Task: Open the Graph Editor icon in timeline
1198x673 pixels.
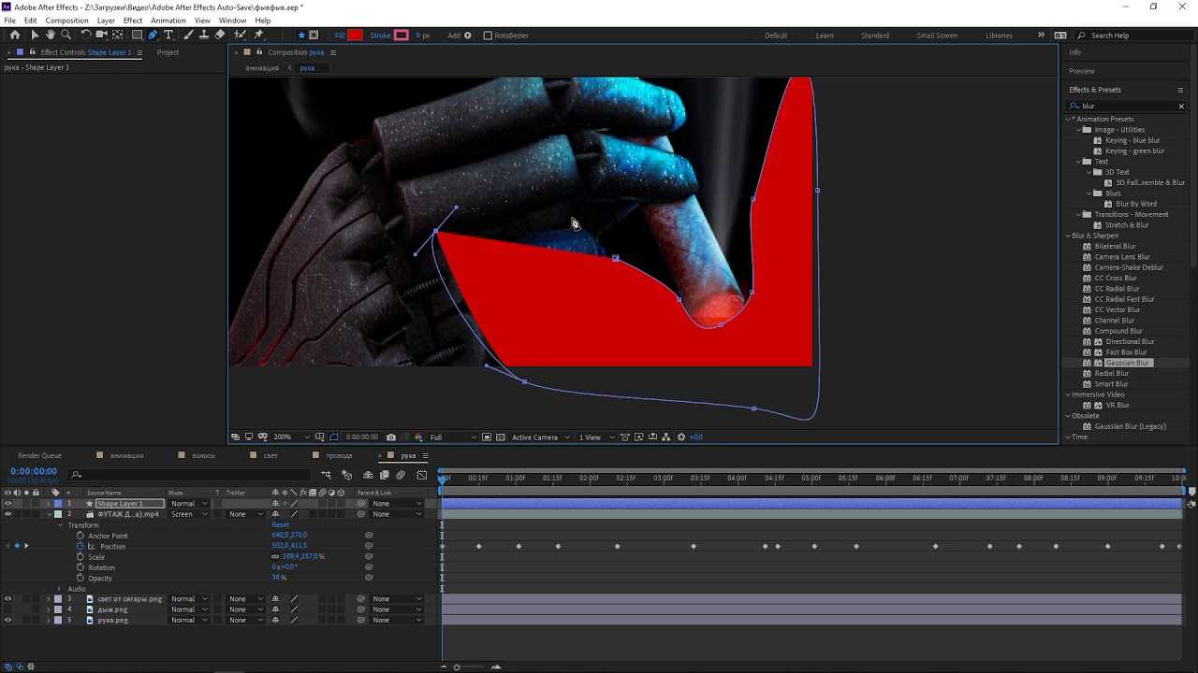Action: pos(422,475)
